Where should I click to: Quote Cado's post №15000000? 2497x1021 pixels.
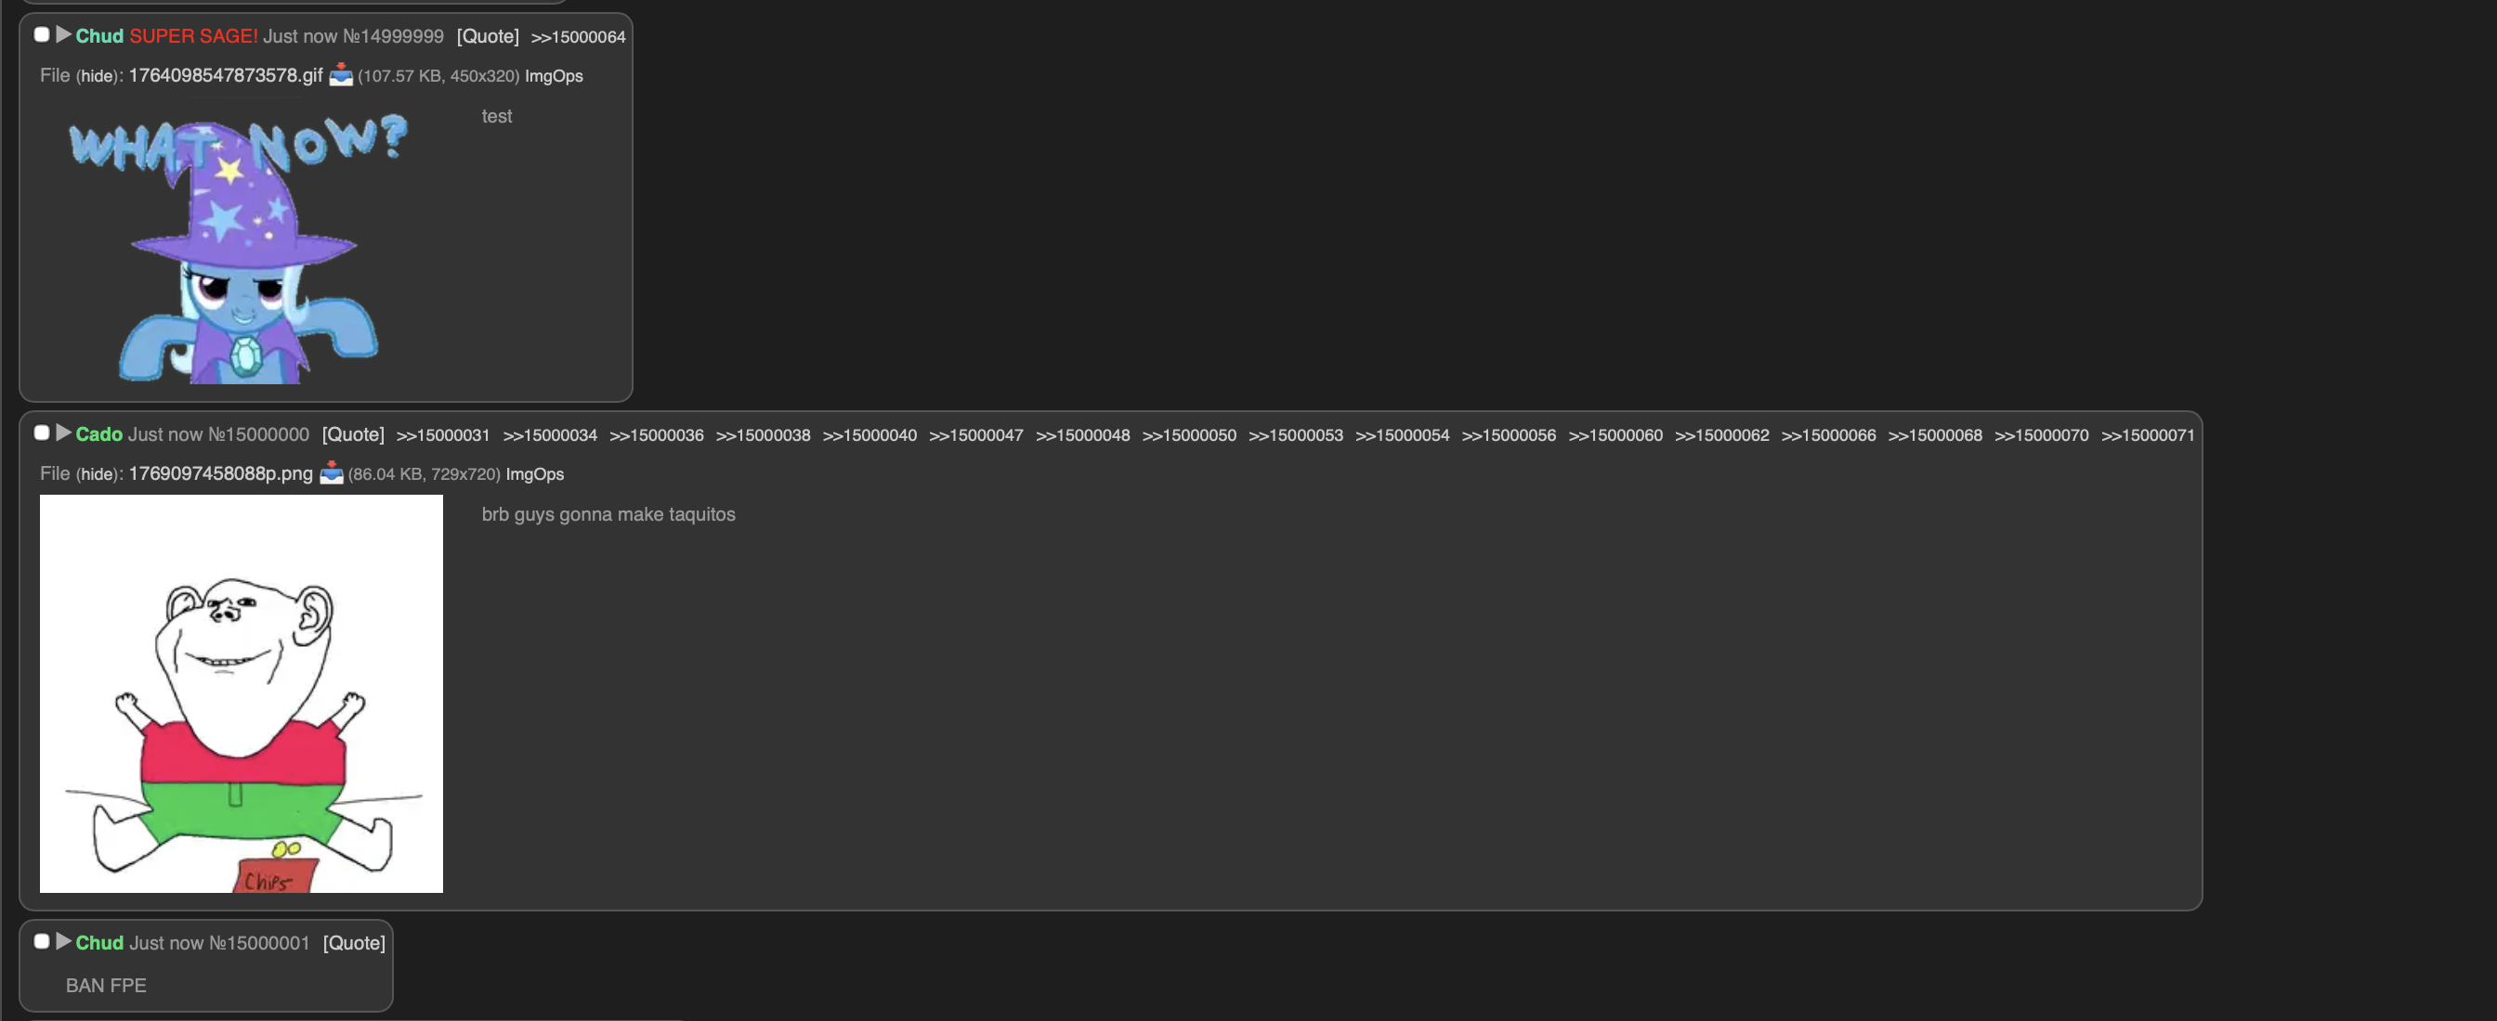pos(353,434)
